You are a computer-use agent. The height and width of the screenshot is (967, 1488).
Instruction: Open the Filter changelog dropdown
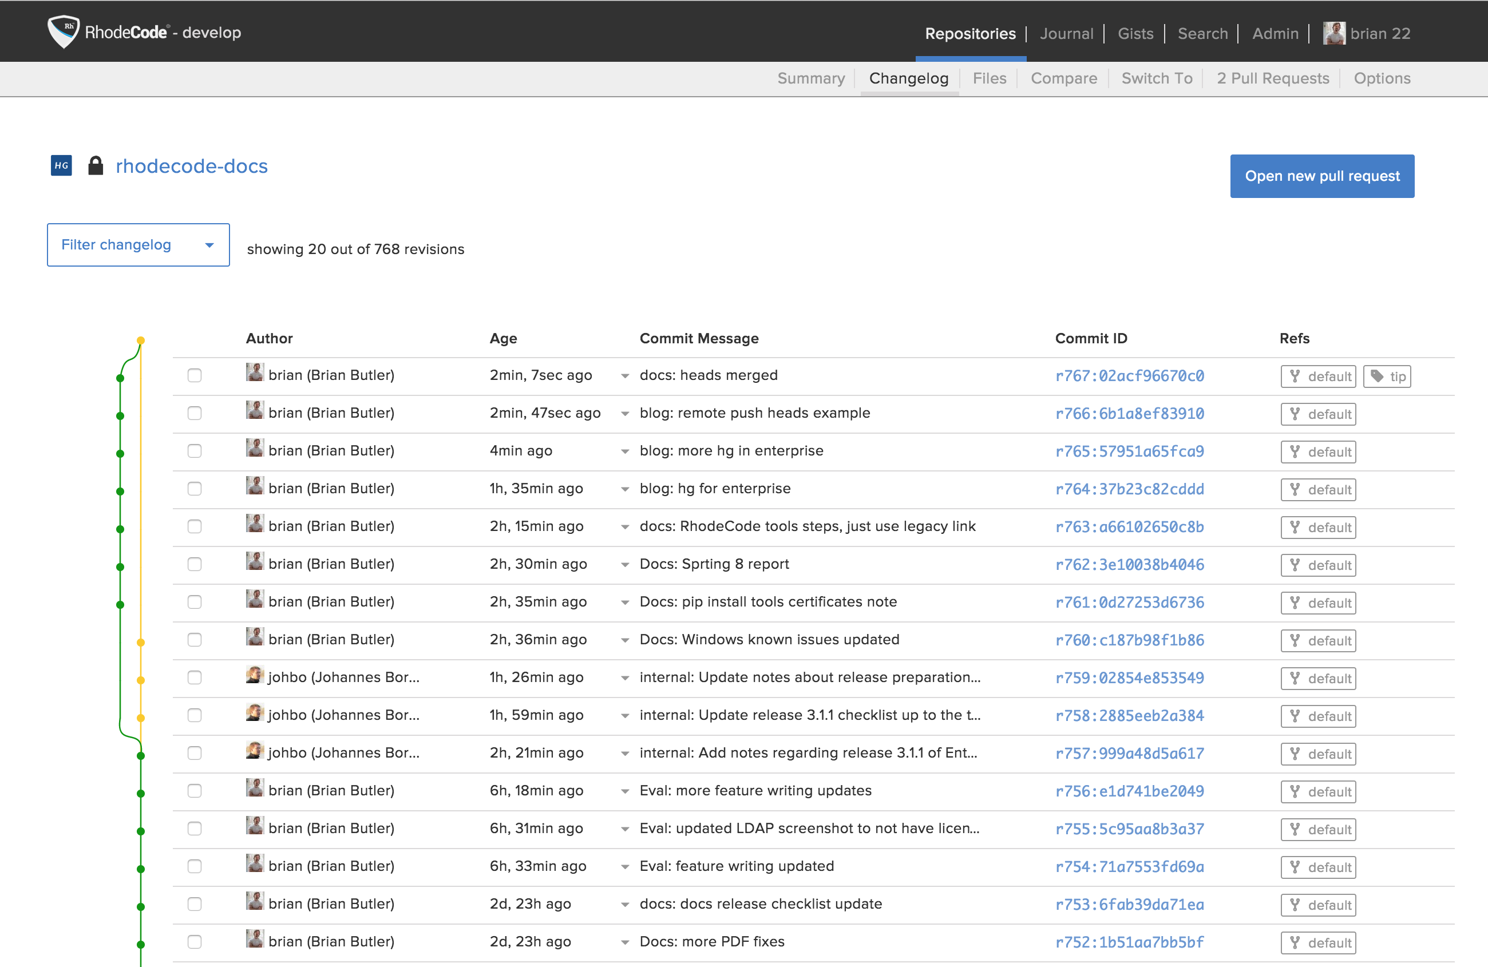pos(138,245)
